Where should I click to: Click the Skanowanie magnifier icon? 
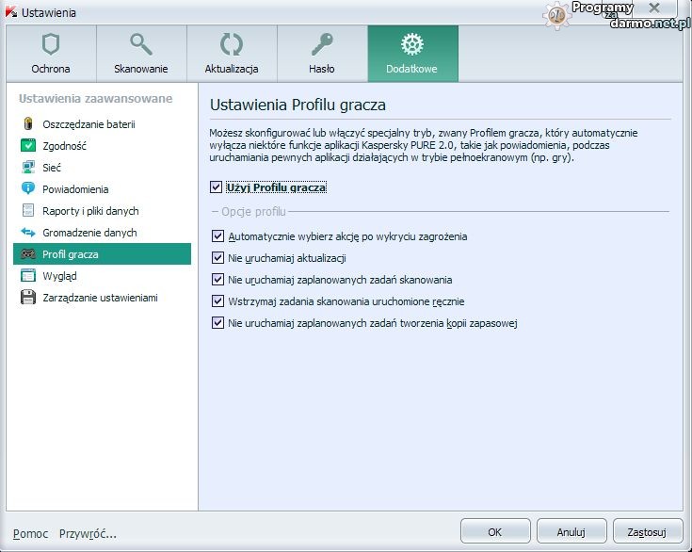tap(141, 44)
